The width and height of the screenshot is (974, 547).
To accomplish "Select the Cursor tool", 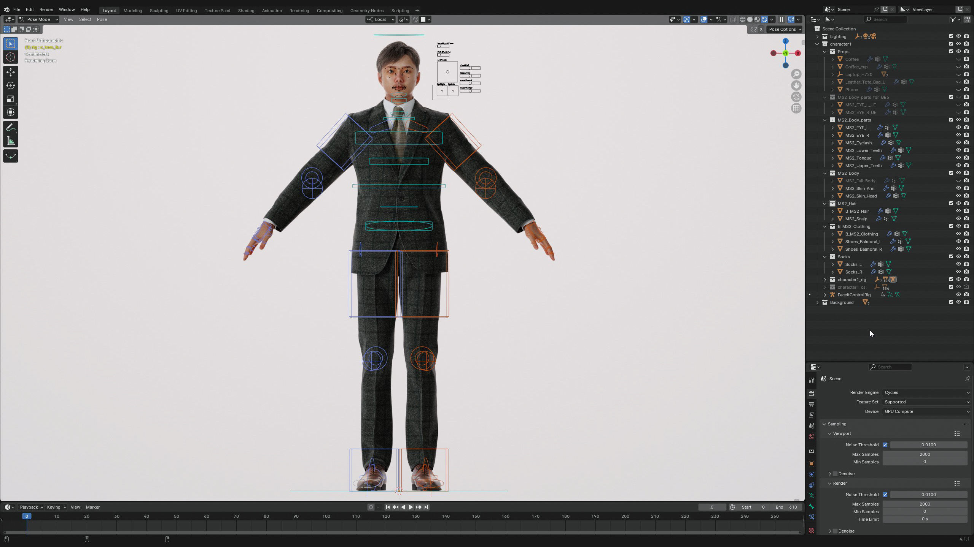I will (11, 57).
